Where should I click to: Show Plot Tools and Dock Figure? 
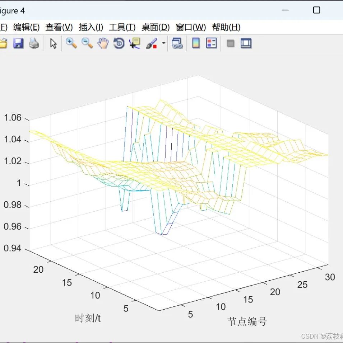[x=246, y=43]
